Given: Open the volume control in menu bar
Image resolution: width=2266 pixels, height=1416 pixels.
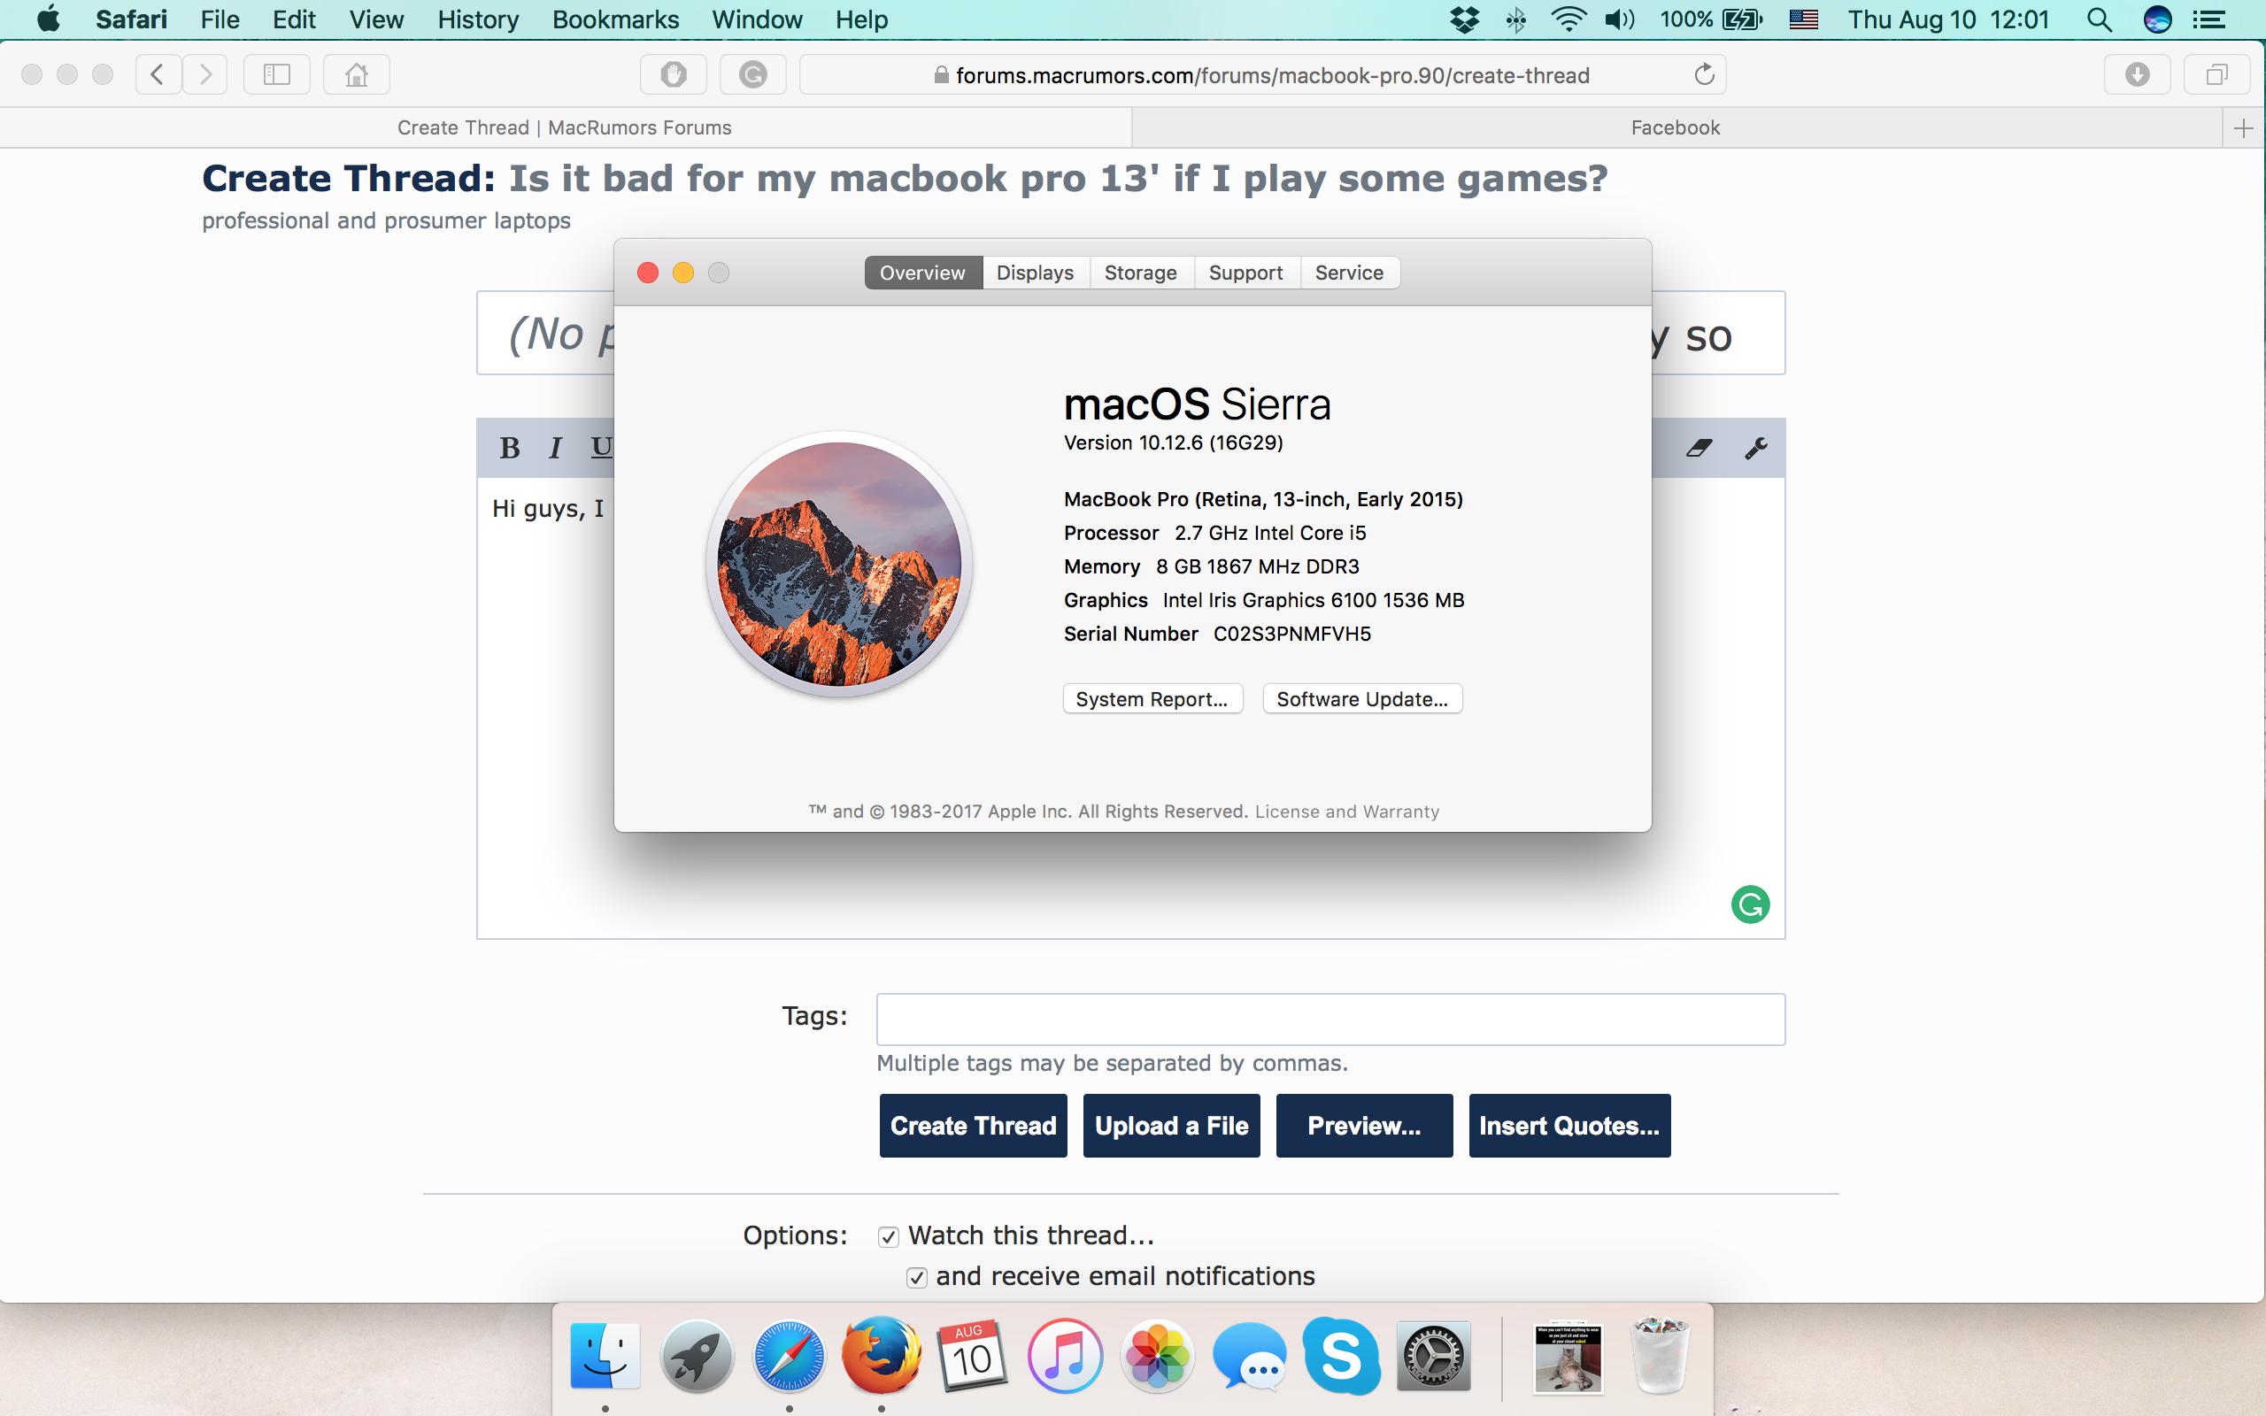Looking at the screenshot, I should (1620, 19).
